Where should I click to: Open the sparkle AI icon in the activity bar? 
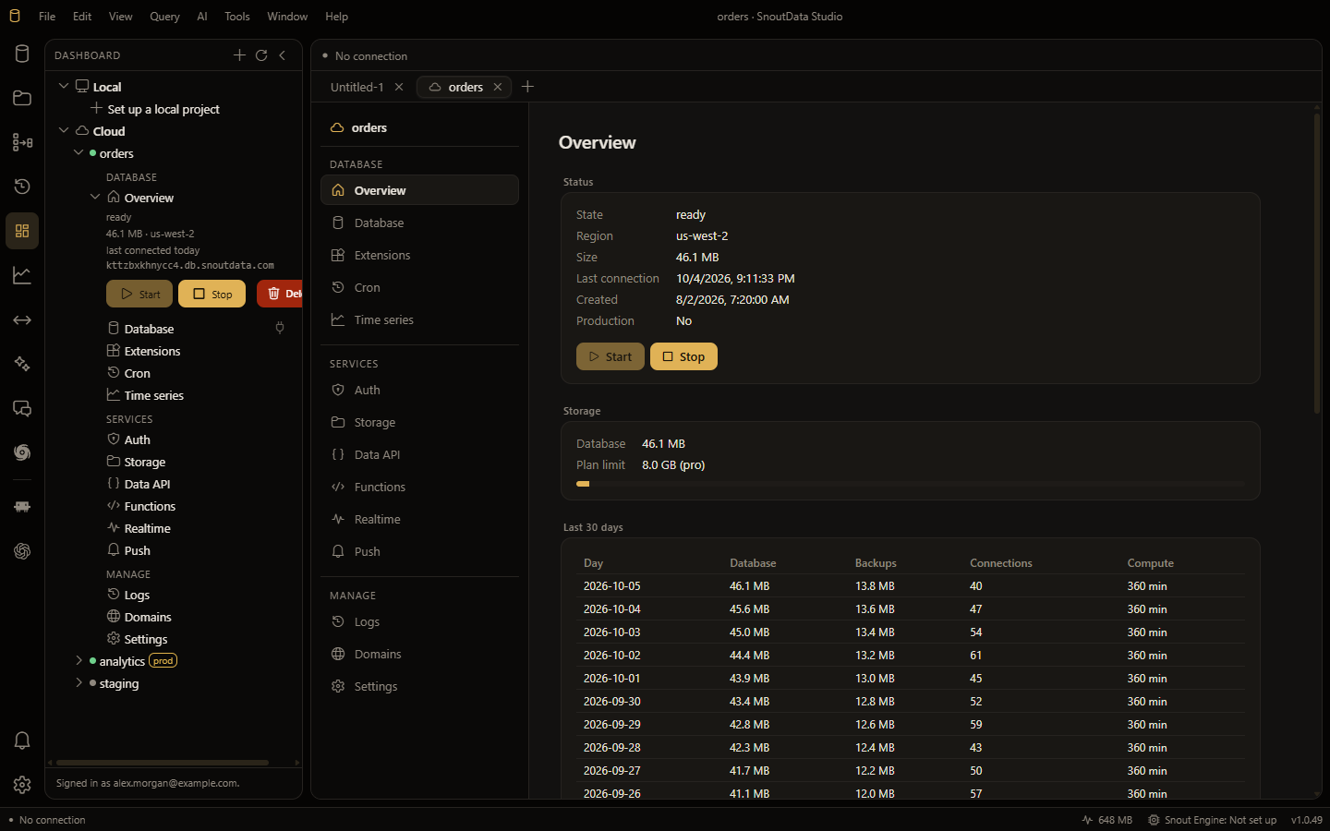pyautogui.click(x=22, y=364)
